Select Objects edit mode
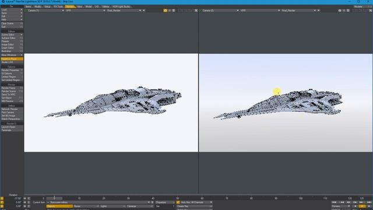This screenshot has width=373, height=210. (x=59, y=206)
